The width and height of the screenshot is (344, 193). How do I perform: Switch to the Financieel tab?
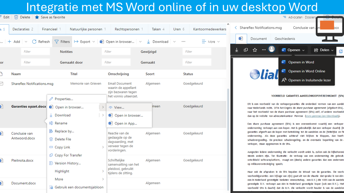point(51,29)
